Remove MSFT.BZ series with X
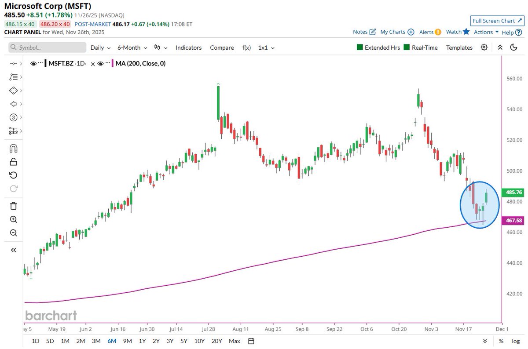 [93, 64]
